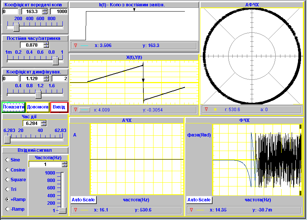307x220 pixels.
Task: Click the h(t) graph cursor triangle icon
Action: click(x=75, y=45)
